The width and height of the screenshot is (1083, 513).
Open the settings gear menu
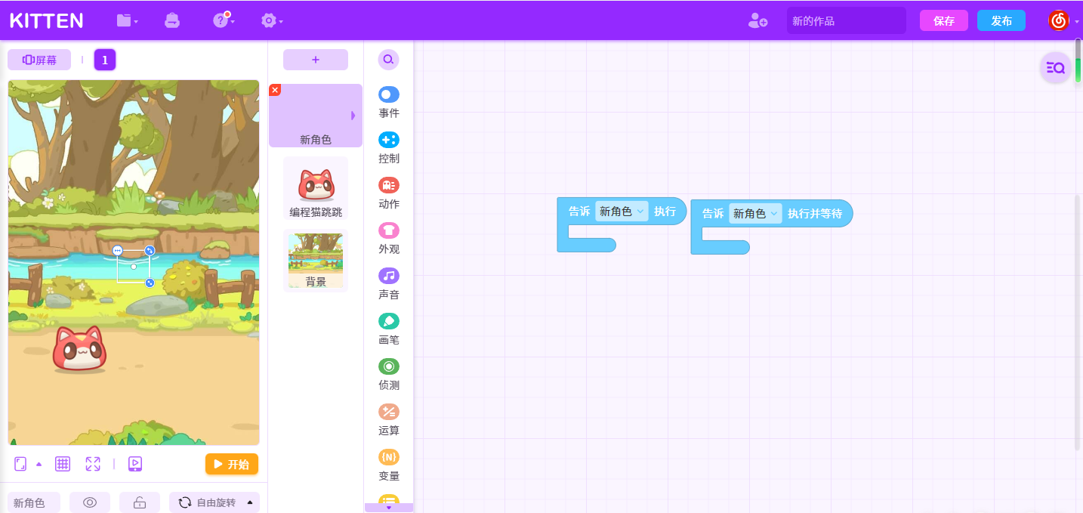tap(270, 20)
